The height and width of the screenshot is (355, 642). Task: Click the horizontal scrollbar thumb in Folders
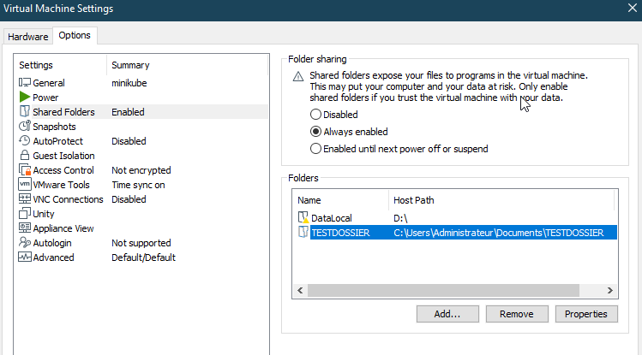(x=443, y=291)
